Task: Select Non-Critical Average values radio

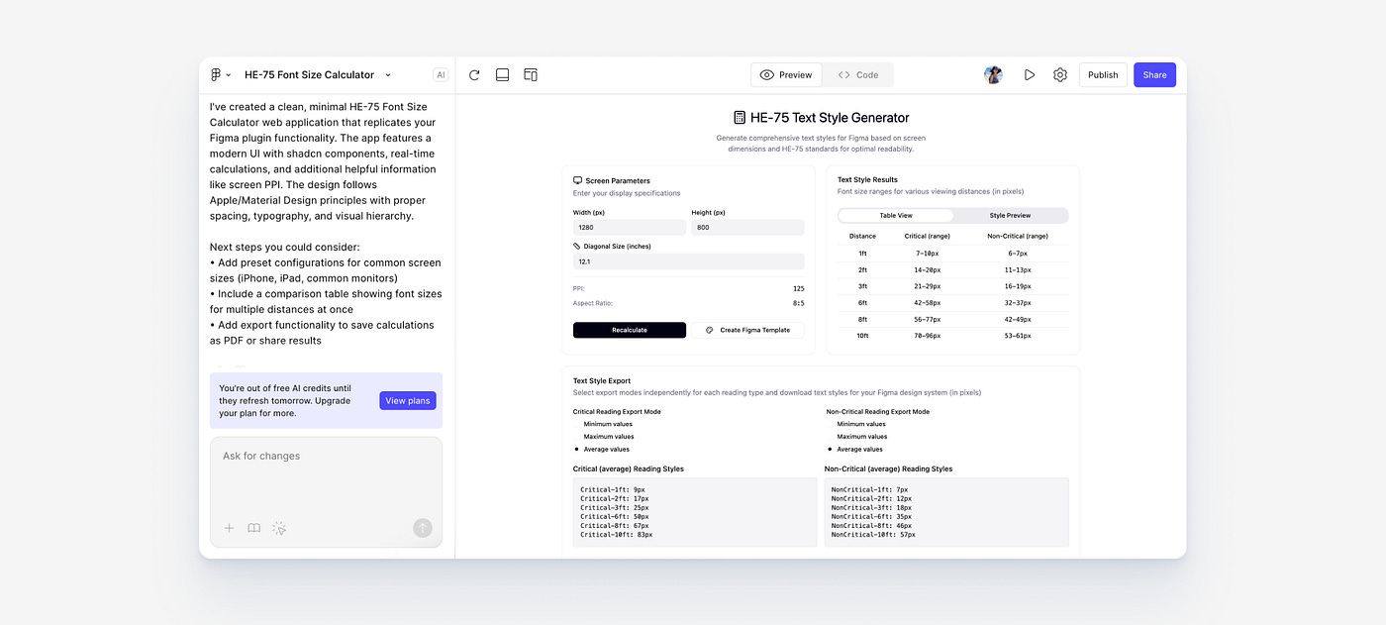Action: [x=831, y=450]
